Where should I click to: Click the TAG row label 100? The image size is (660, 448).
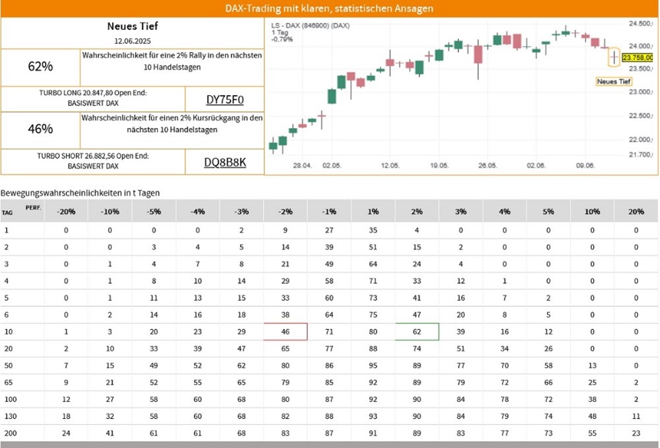(11, 400)
